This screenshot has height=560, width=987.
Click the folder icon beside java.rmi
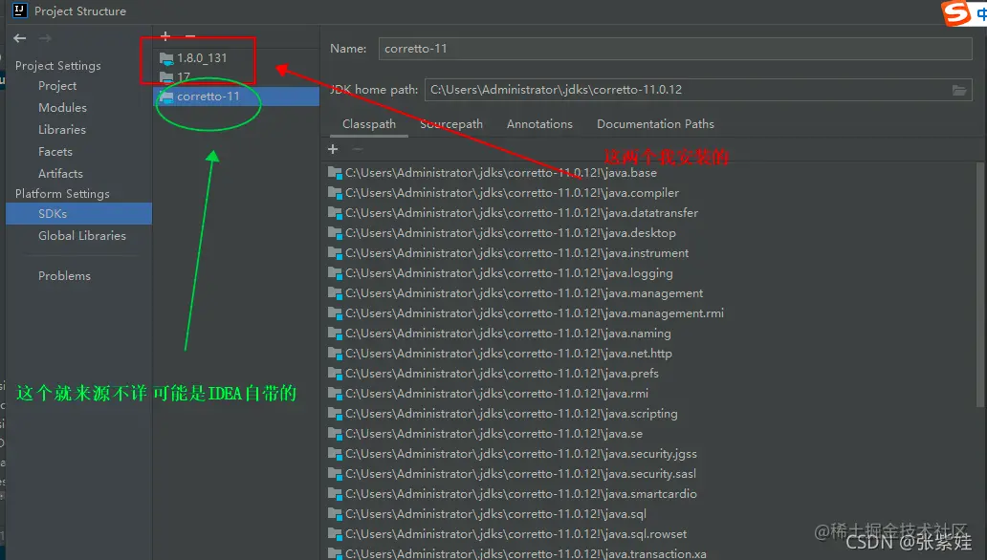point(335,394)
